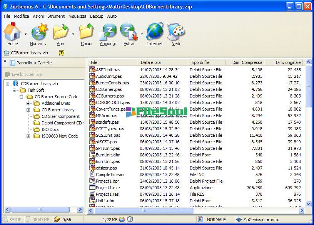Select the Project1.exe file icon

coord(92,188)
